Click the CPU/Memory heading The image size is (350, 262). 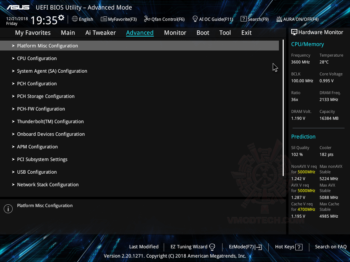click(307, 44)
